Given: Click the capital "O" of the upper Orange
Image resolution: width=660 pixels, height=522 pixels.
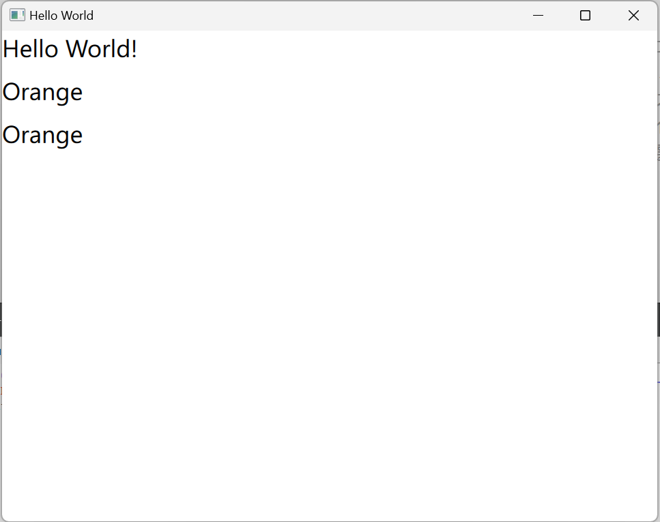Looking at the screenshot, I should click(10, 92).
